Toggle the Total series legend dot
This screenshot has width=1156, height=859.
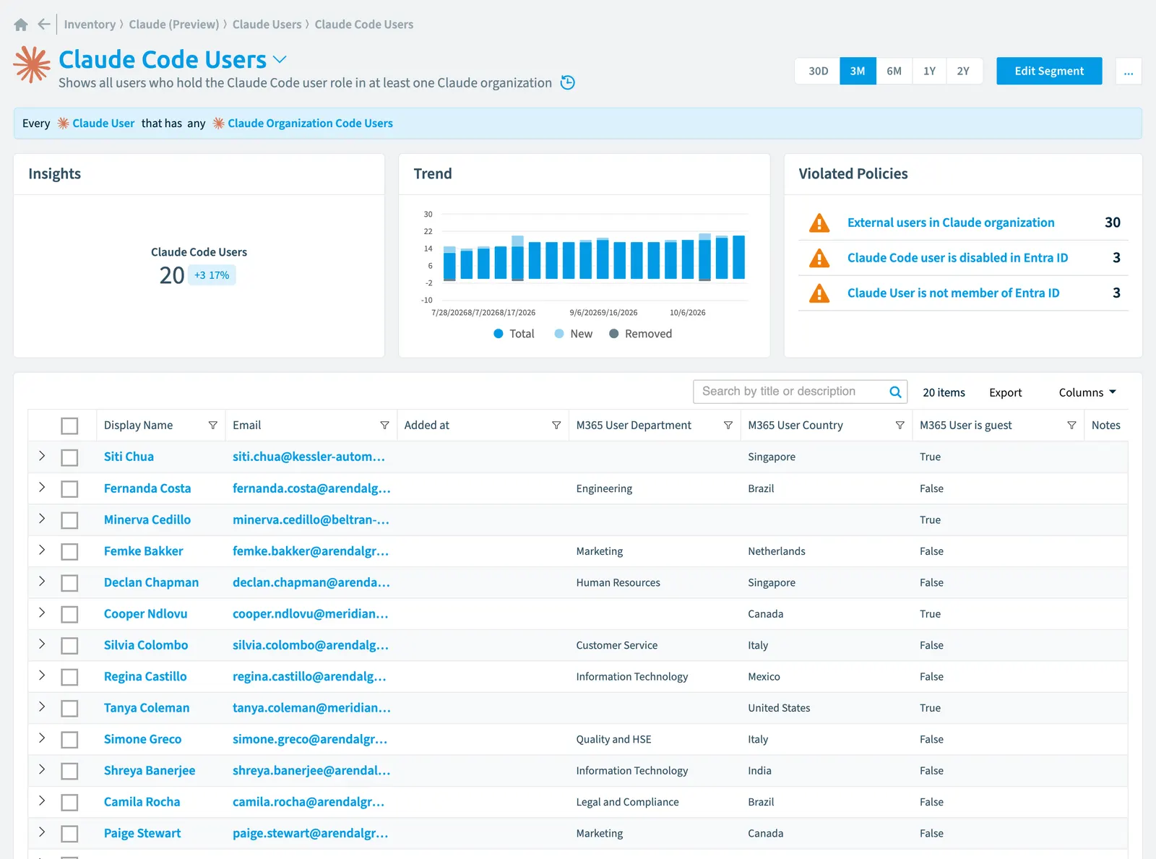coord(499,334)
